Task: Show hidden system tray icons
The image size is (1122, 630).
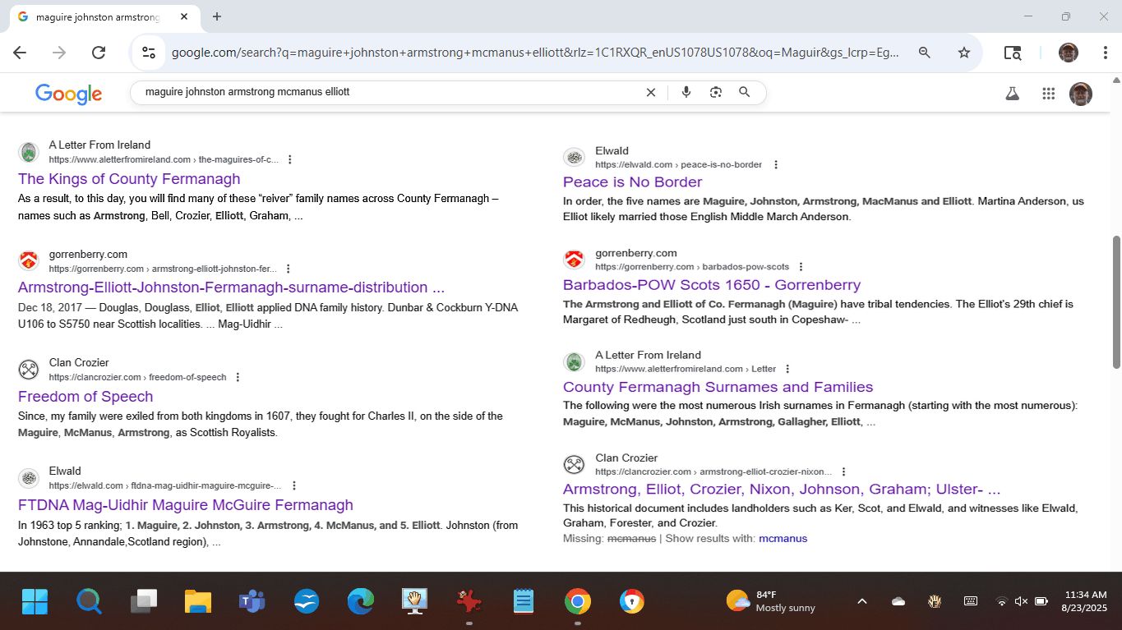Action: (862, 601)
